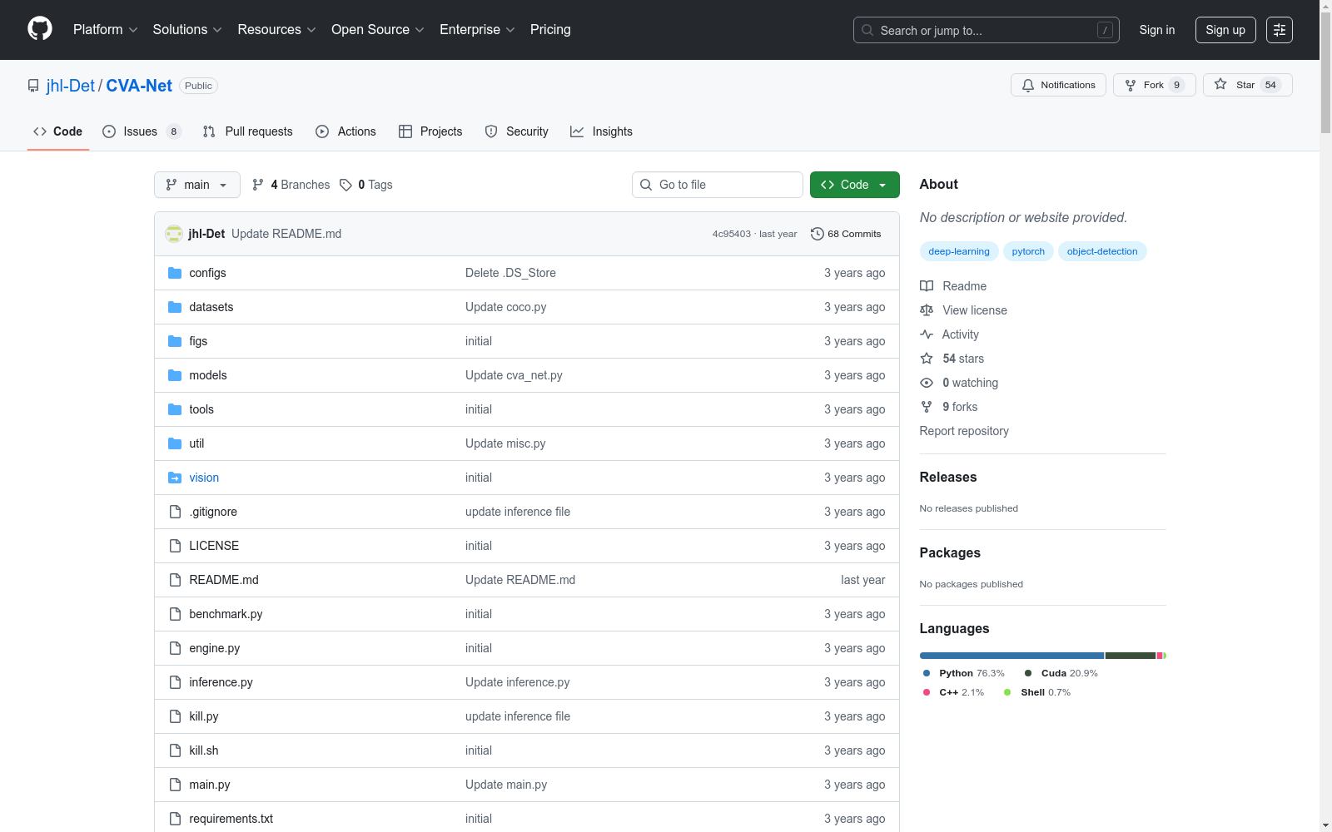Click the engine.py file icon

click(175, 648)
